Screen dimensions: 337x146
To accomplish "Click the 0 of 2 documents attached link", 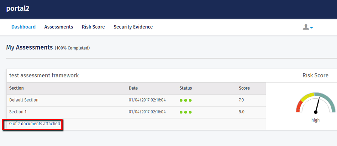I will coord(34,124).
